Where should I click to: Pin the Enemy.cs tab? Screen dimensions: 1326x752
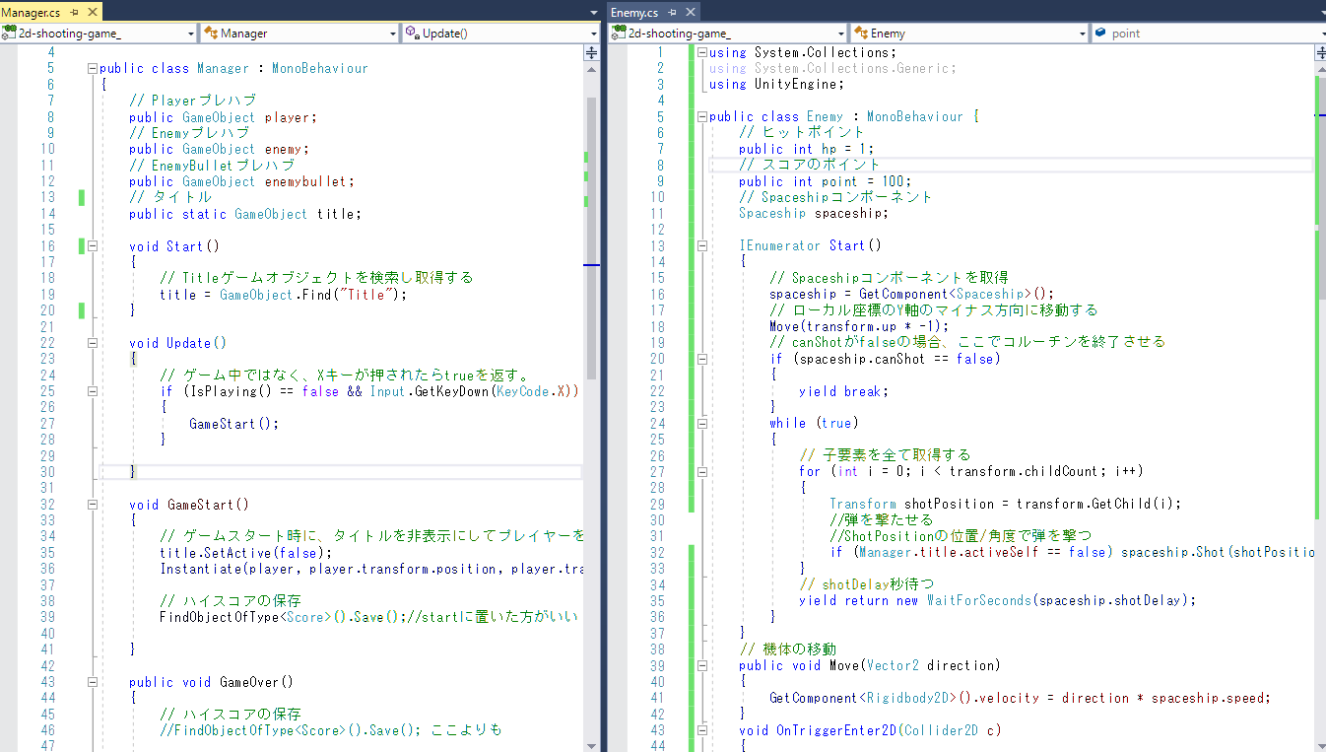coord(672,12)
